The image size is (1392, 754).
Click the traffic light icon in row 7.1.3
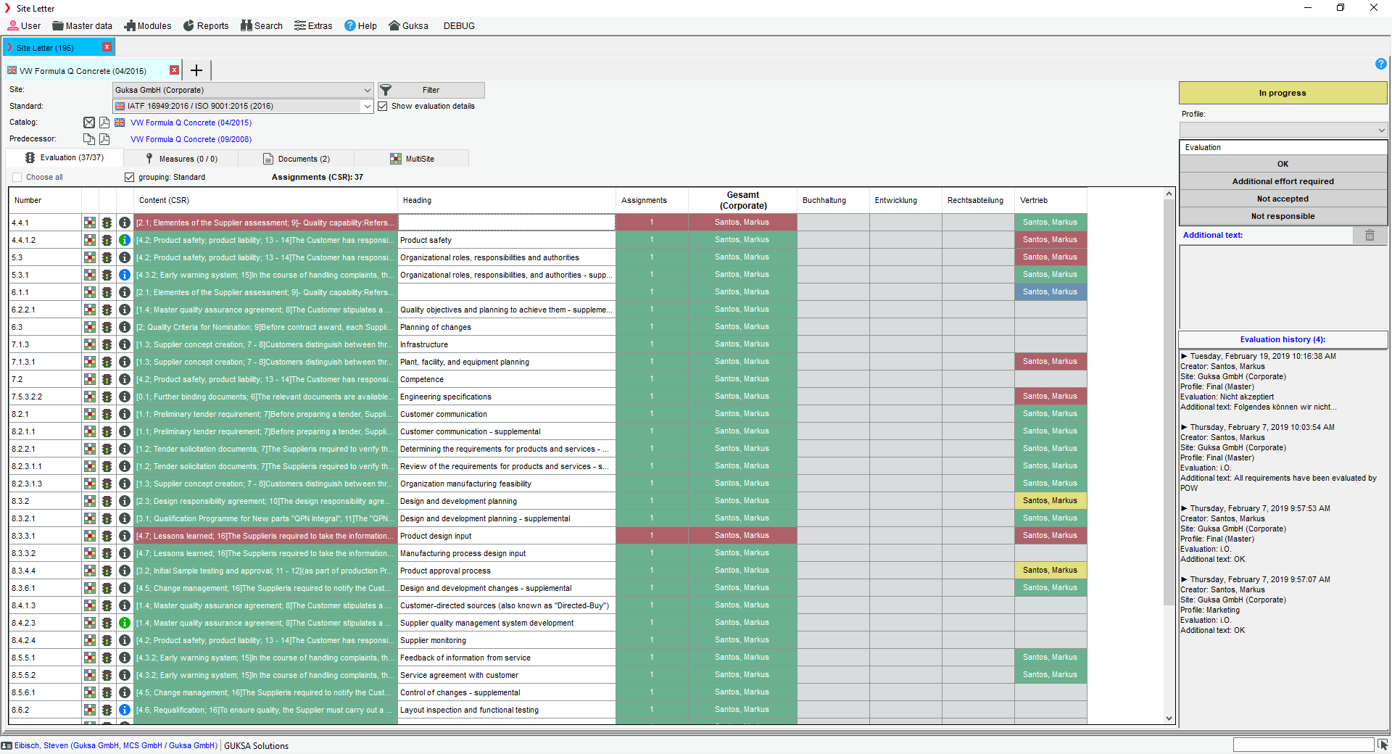click(x=107, y=344)
